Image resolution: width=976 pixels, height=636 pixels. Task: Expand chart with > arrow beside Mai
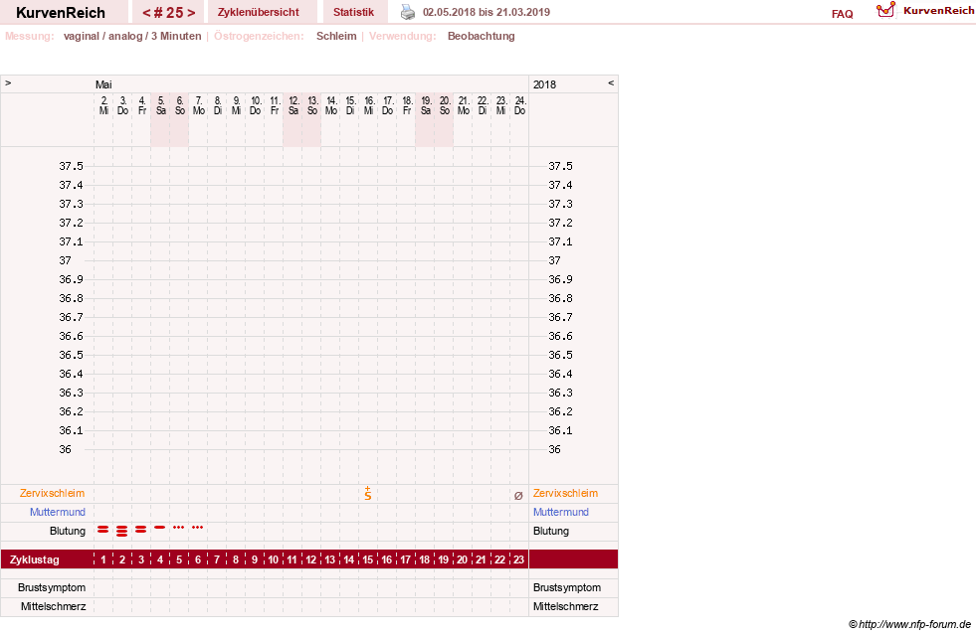[8, 82]
